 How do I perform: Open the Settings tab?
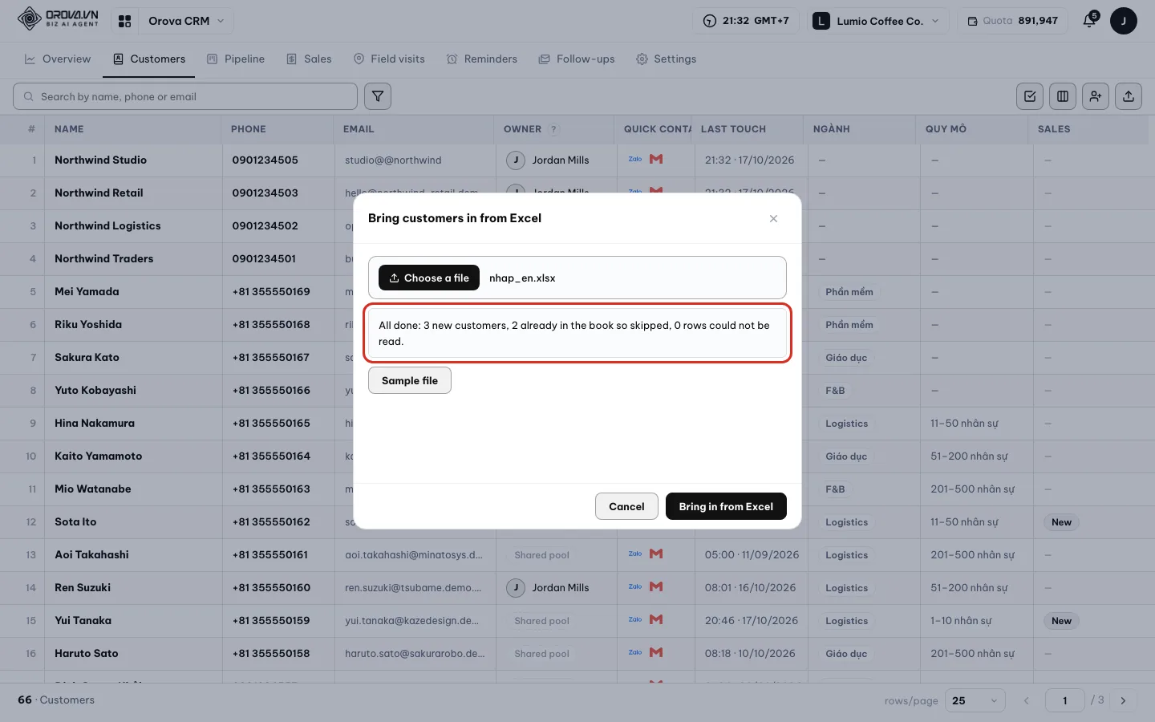pyautogui.click(x=666, y=59)
